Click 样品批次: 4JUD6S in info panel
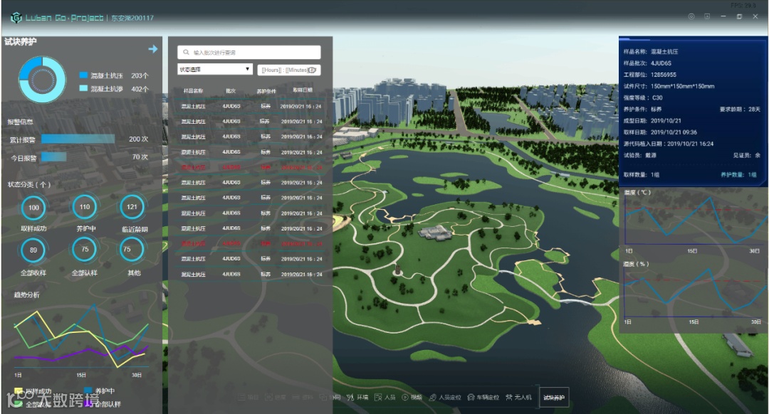 tap(647, 63)
